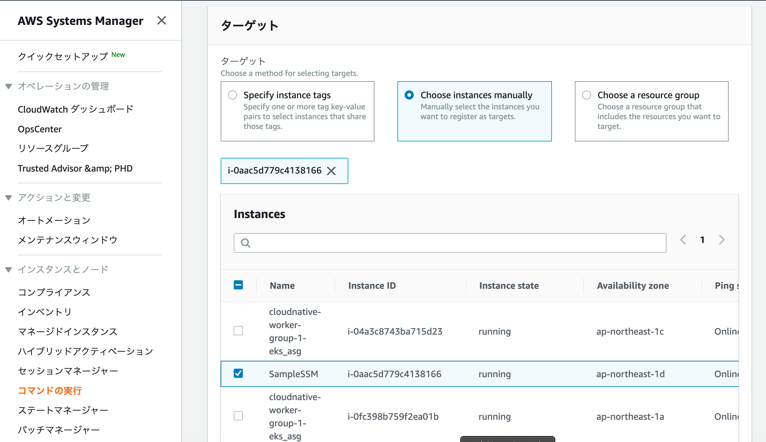The image size is (766, 442).
Task: Open オートメーション in sidebar
Action: 54,220
